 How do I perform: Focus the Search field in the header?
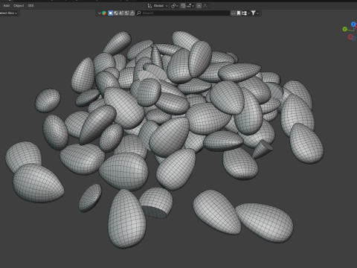(184, 13)
